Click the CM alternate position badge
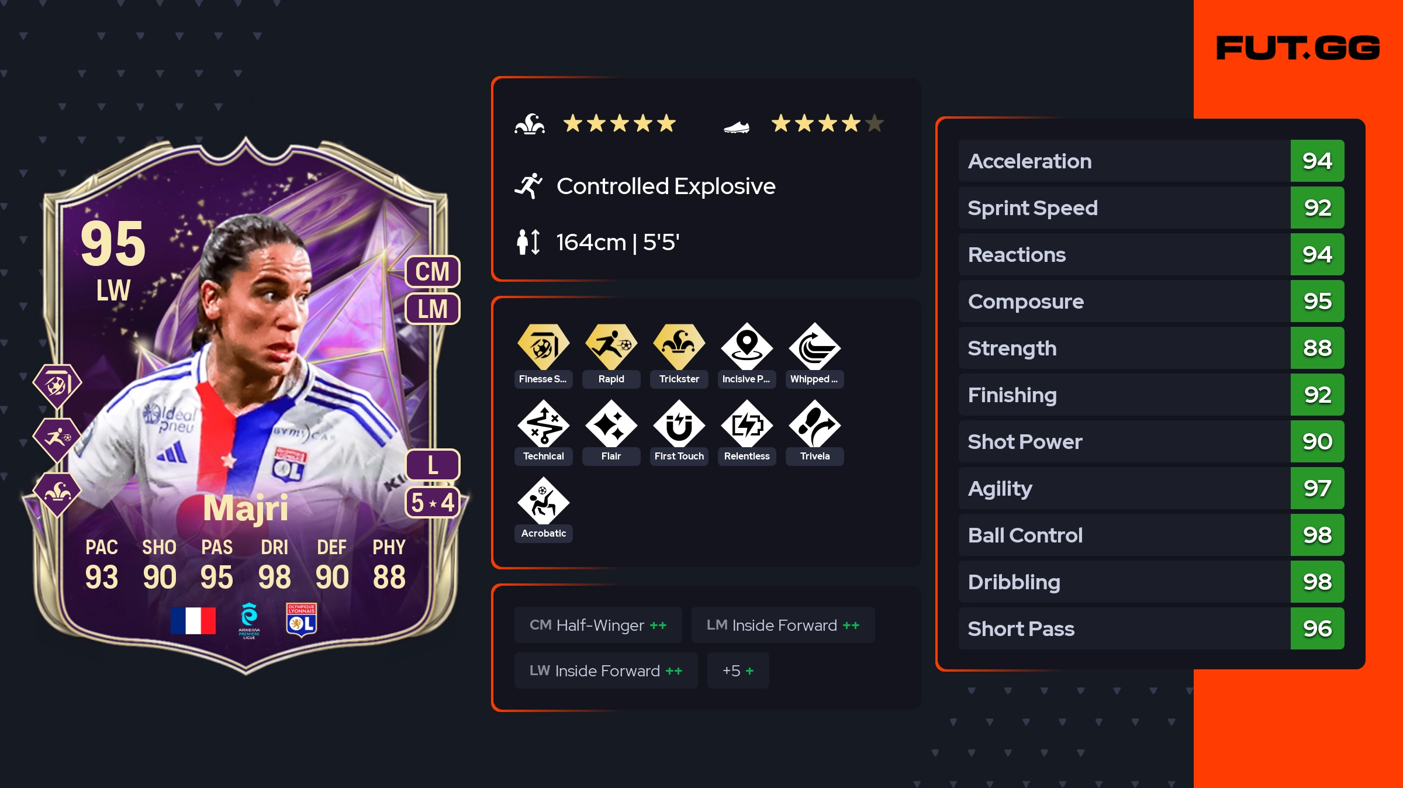Viewport: 1403px width, 788px height. 433,272
